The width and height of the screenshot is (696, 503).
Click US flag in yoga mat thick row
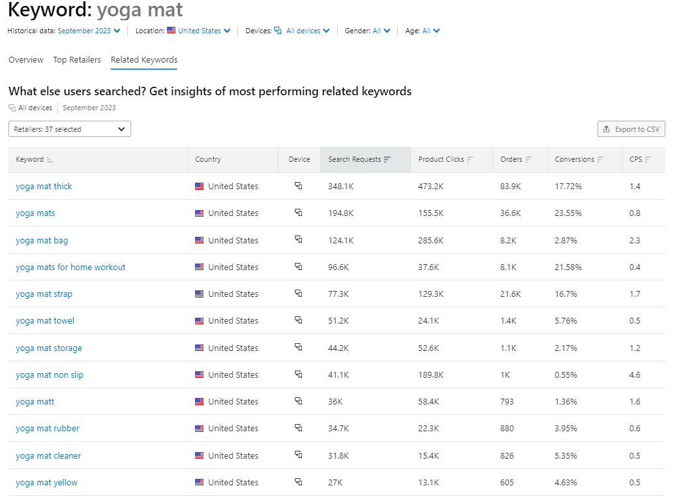click(x=200, y=187)
